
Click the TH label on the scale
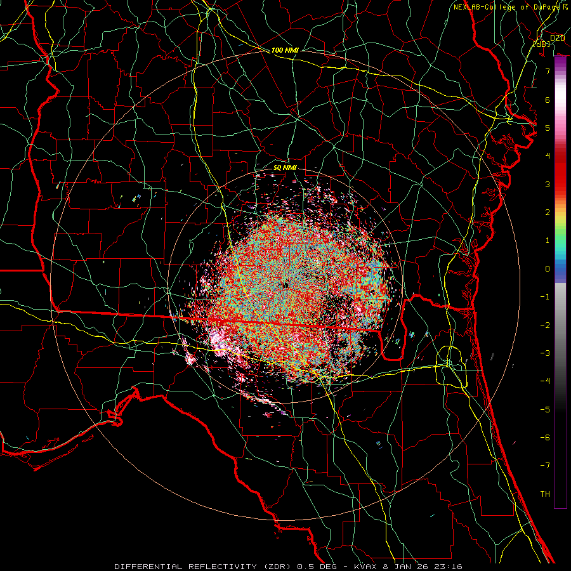(545, 494)
